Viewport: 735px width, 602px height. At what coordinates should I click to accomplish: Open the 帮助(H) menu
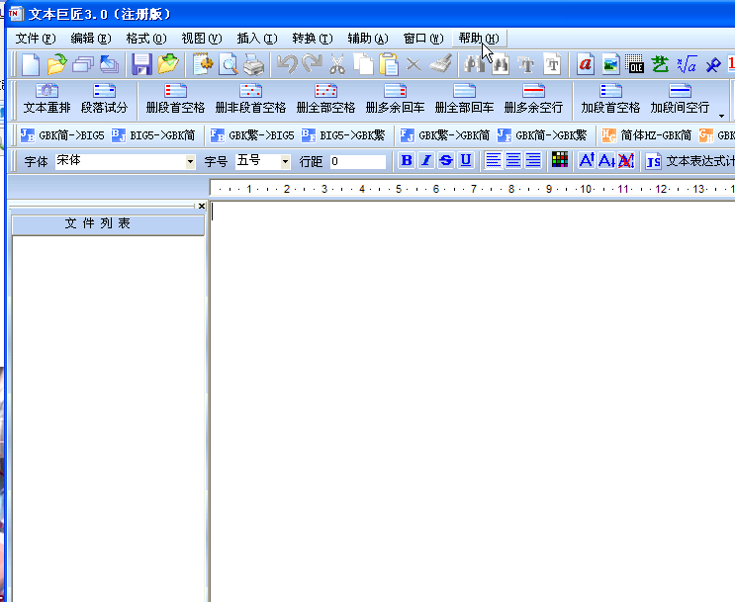coord(479,39)
